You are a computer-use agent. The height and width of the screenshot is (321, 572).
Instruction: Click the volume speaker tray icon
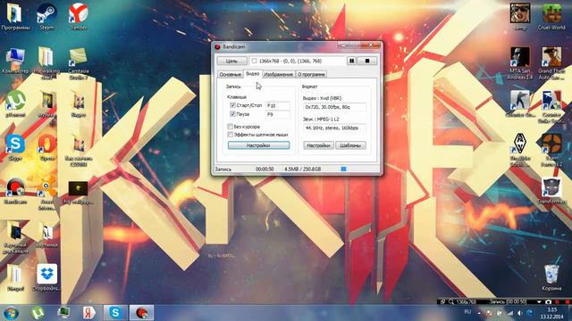tap(520, 313)
